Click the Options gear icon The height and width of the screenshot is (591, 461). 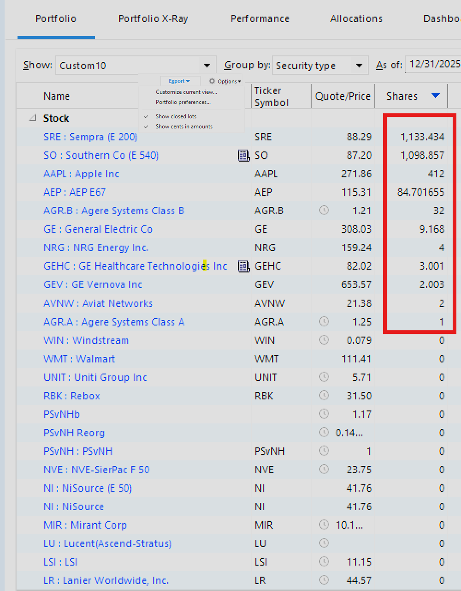pyautogui.click(x=212, y=81)
